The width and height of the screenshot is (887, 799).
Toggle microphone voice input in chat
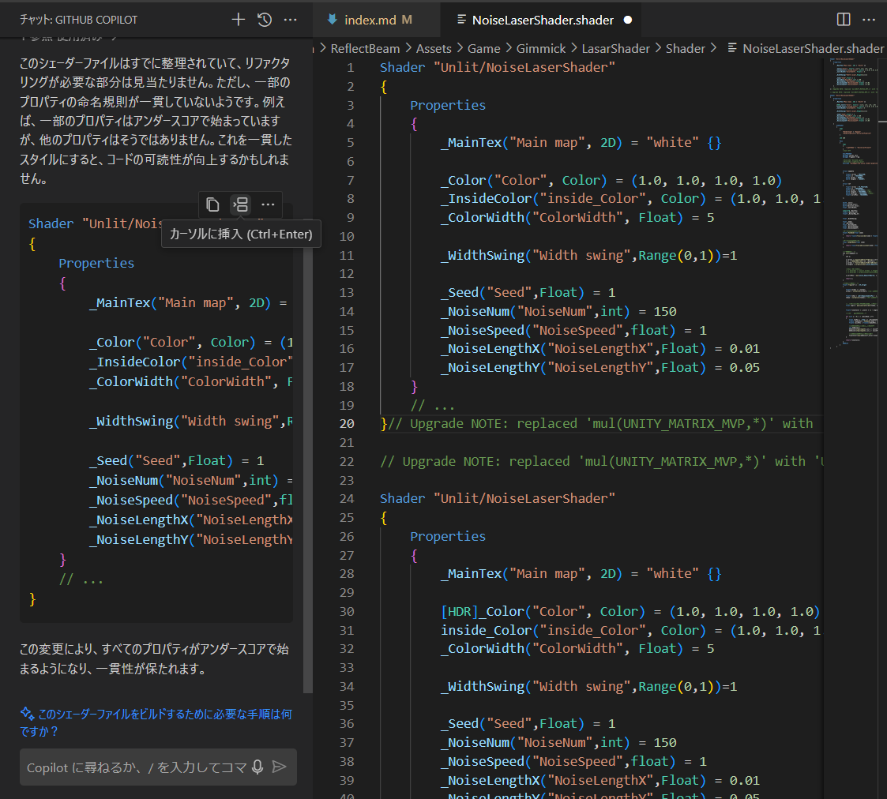(257, 767)
